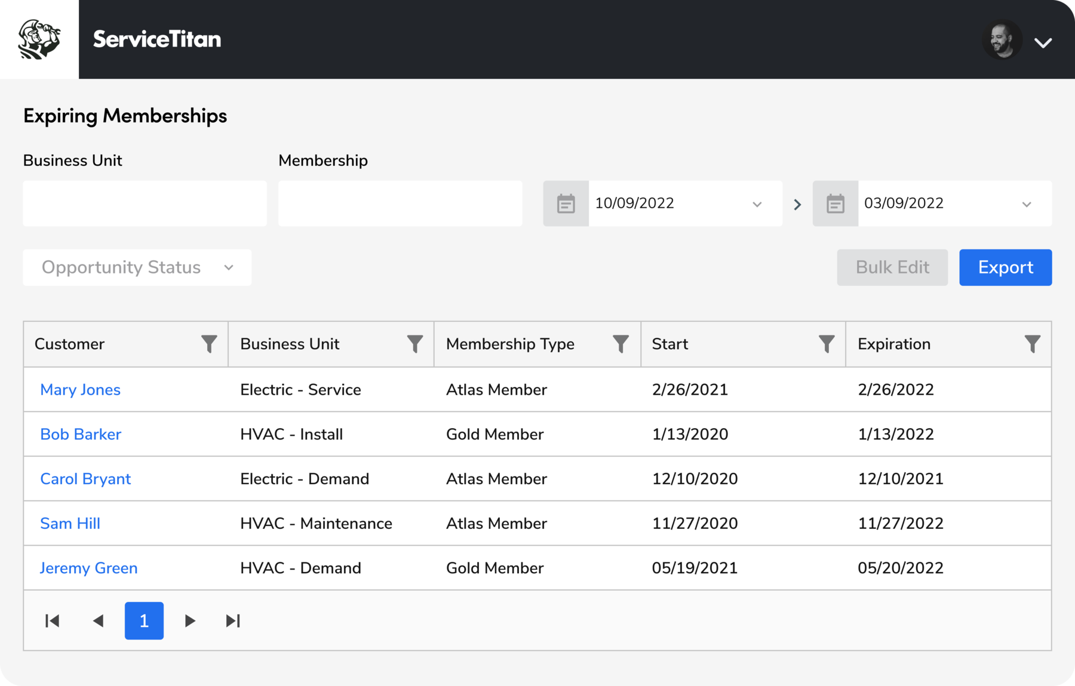Click the end date calendar icon
This screenshot has height=686, width=1075.
836,204
